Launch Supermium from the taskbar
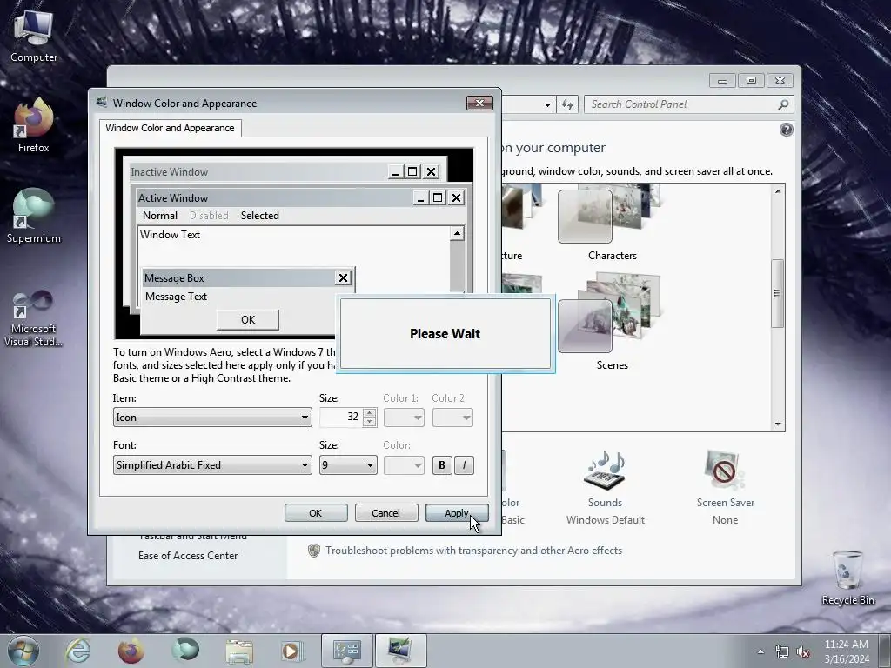Image resolution: width=891 pixels, height=668 pixels. [x=185, y=651]
